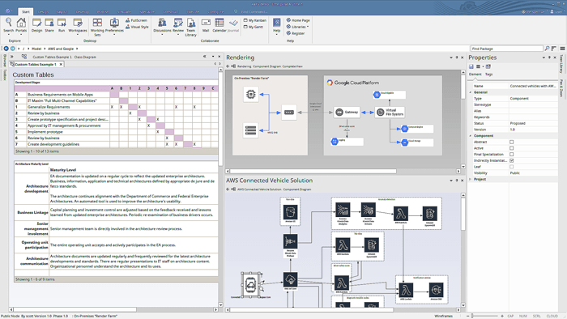Click the Find Package search magnifier
This screenshot has width=567, height=319.
tap(547, 49)
